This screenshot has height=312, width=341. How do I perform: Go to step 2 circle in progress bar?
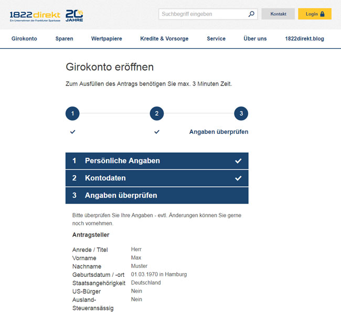click(157, 113)
